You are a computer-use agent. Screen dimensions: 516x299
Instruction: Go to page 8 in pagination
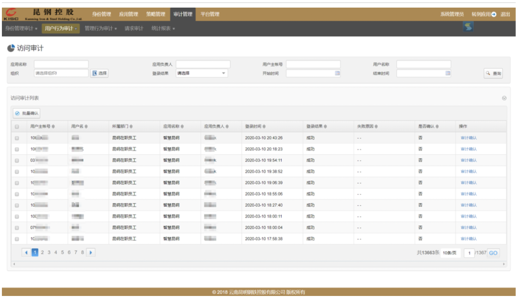pos(82,252)
